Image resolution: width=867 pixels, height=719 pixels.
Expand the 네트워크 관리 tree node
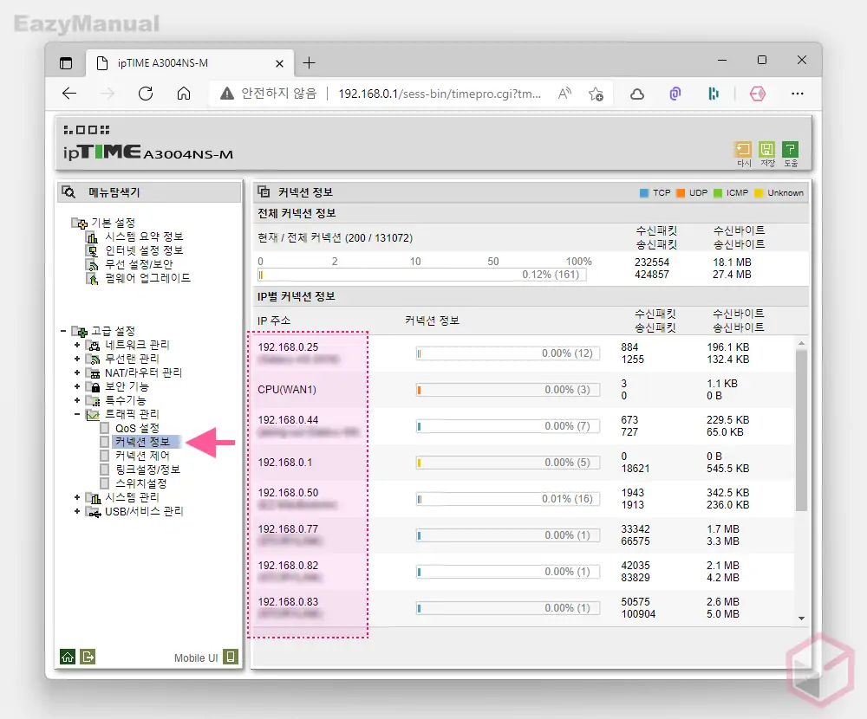point(77,345)
